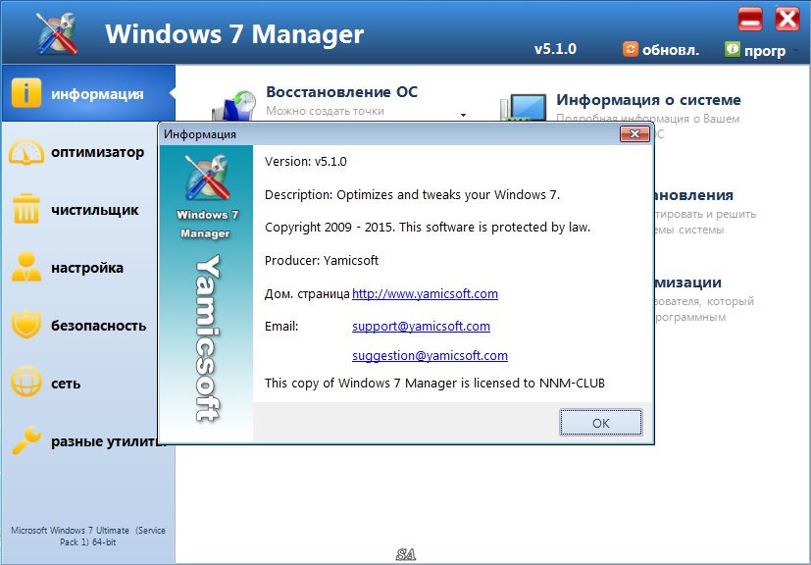The image size is (811, 565).
Task: Open the безопасность section
Action: click(x=98, y=326)
